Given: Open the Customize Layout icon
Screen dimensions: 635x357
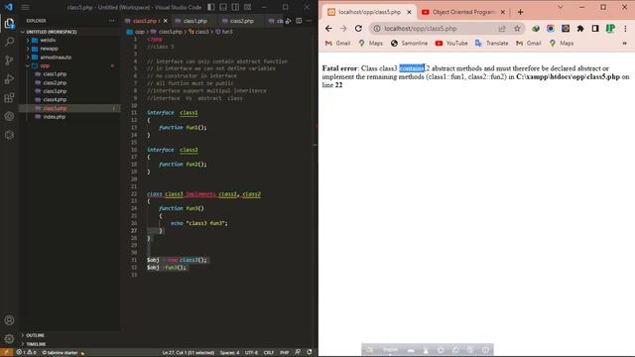Looking at the screenshot, I should (247, 7).
